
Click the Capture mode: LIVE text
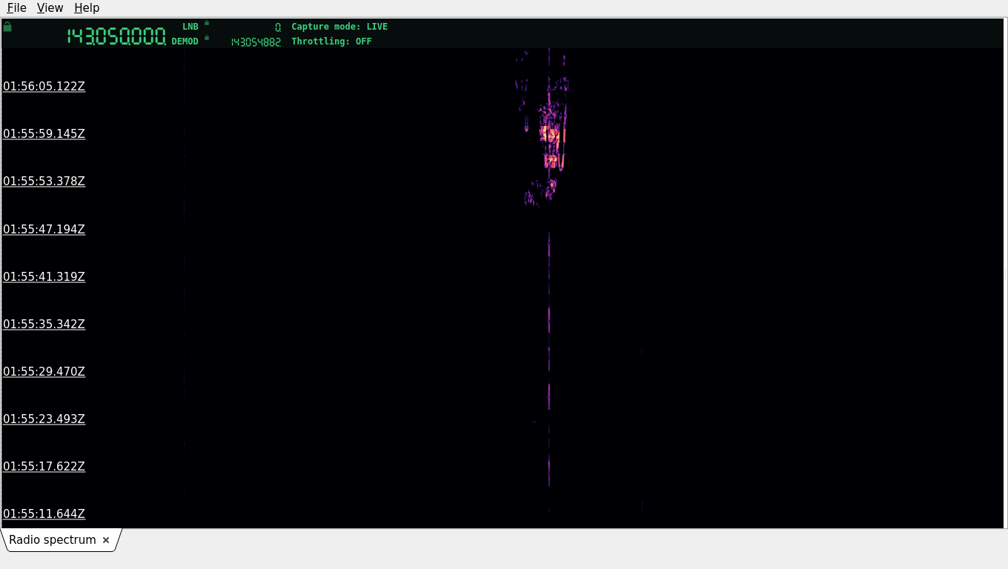pyautogui.click(x=339, y=27)
